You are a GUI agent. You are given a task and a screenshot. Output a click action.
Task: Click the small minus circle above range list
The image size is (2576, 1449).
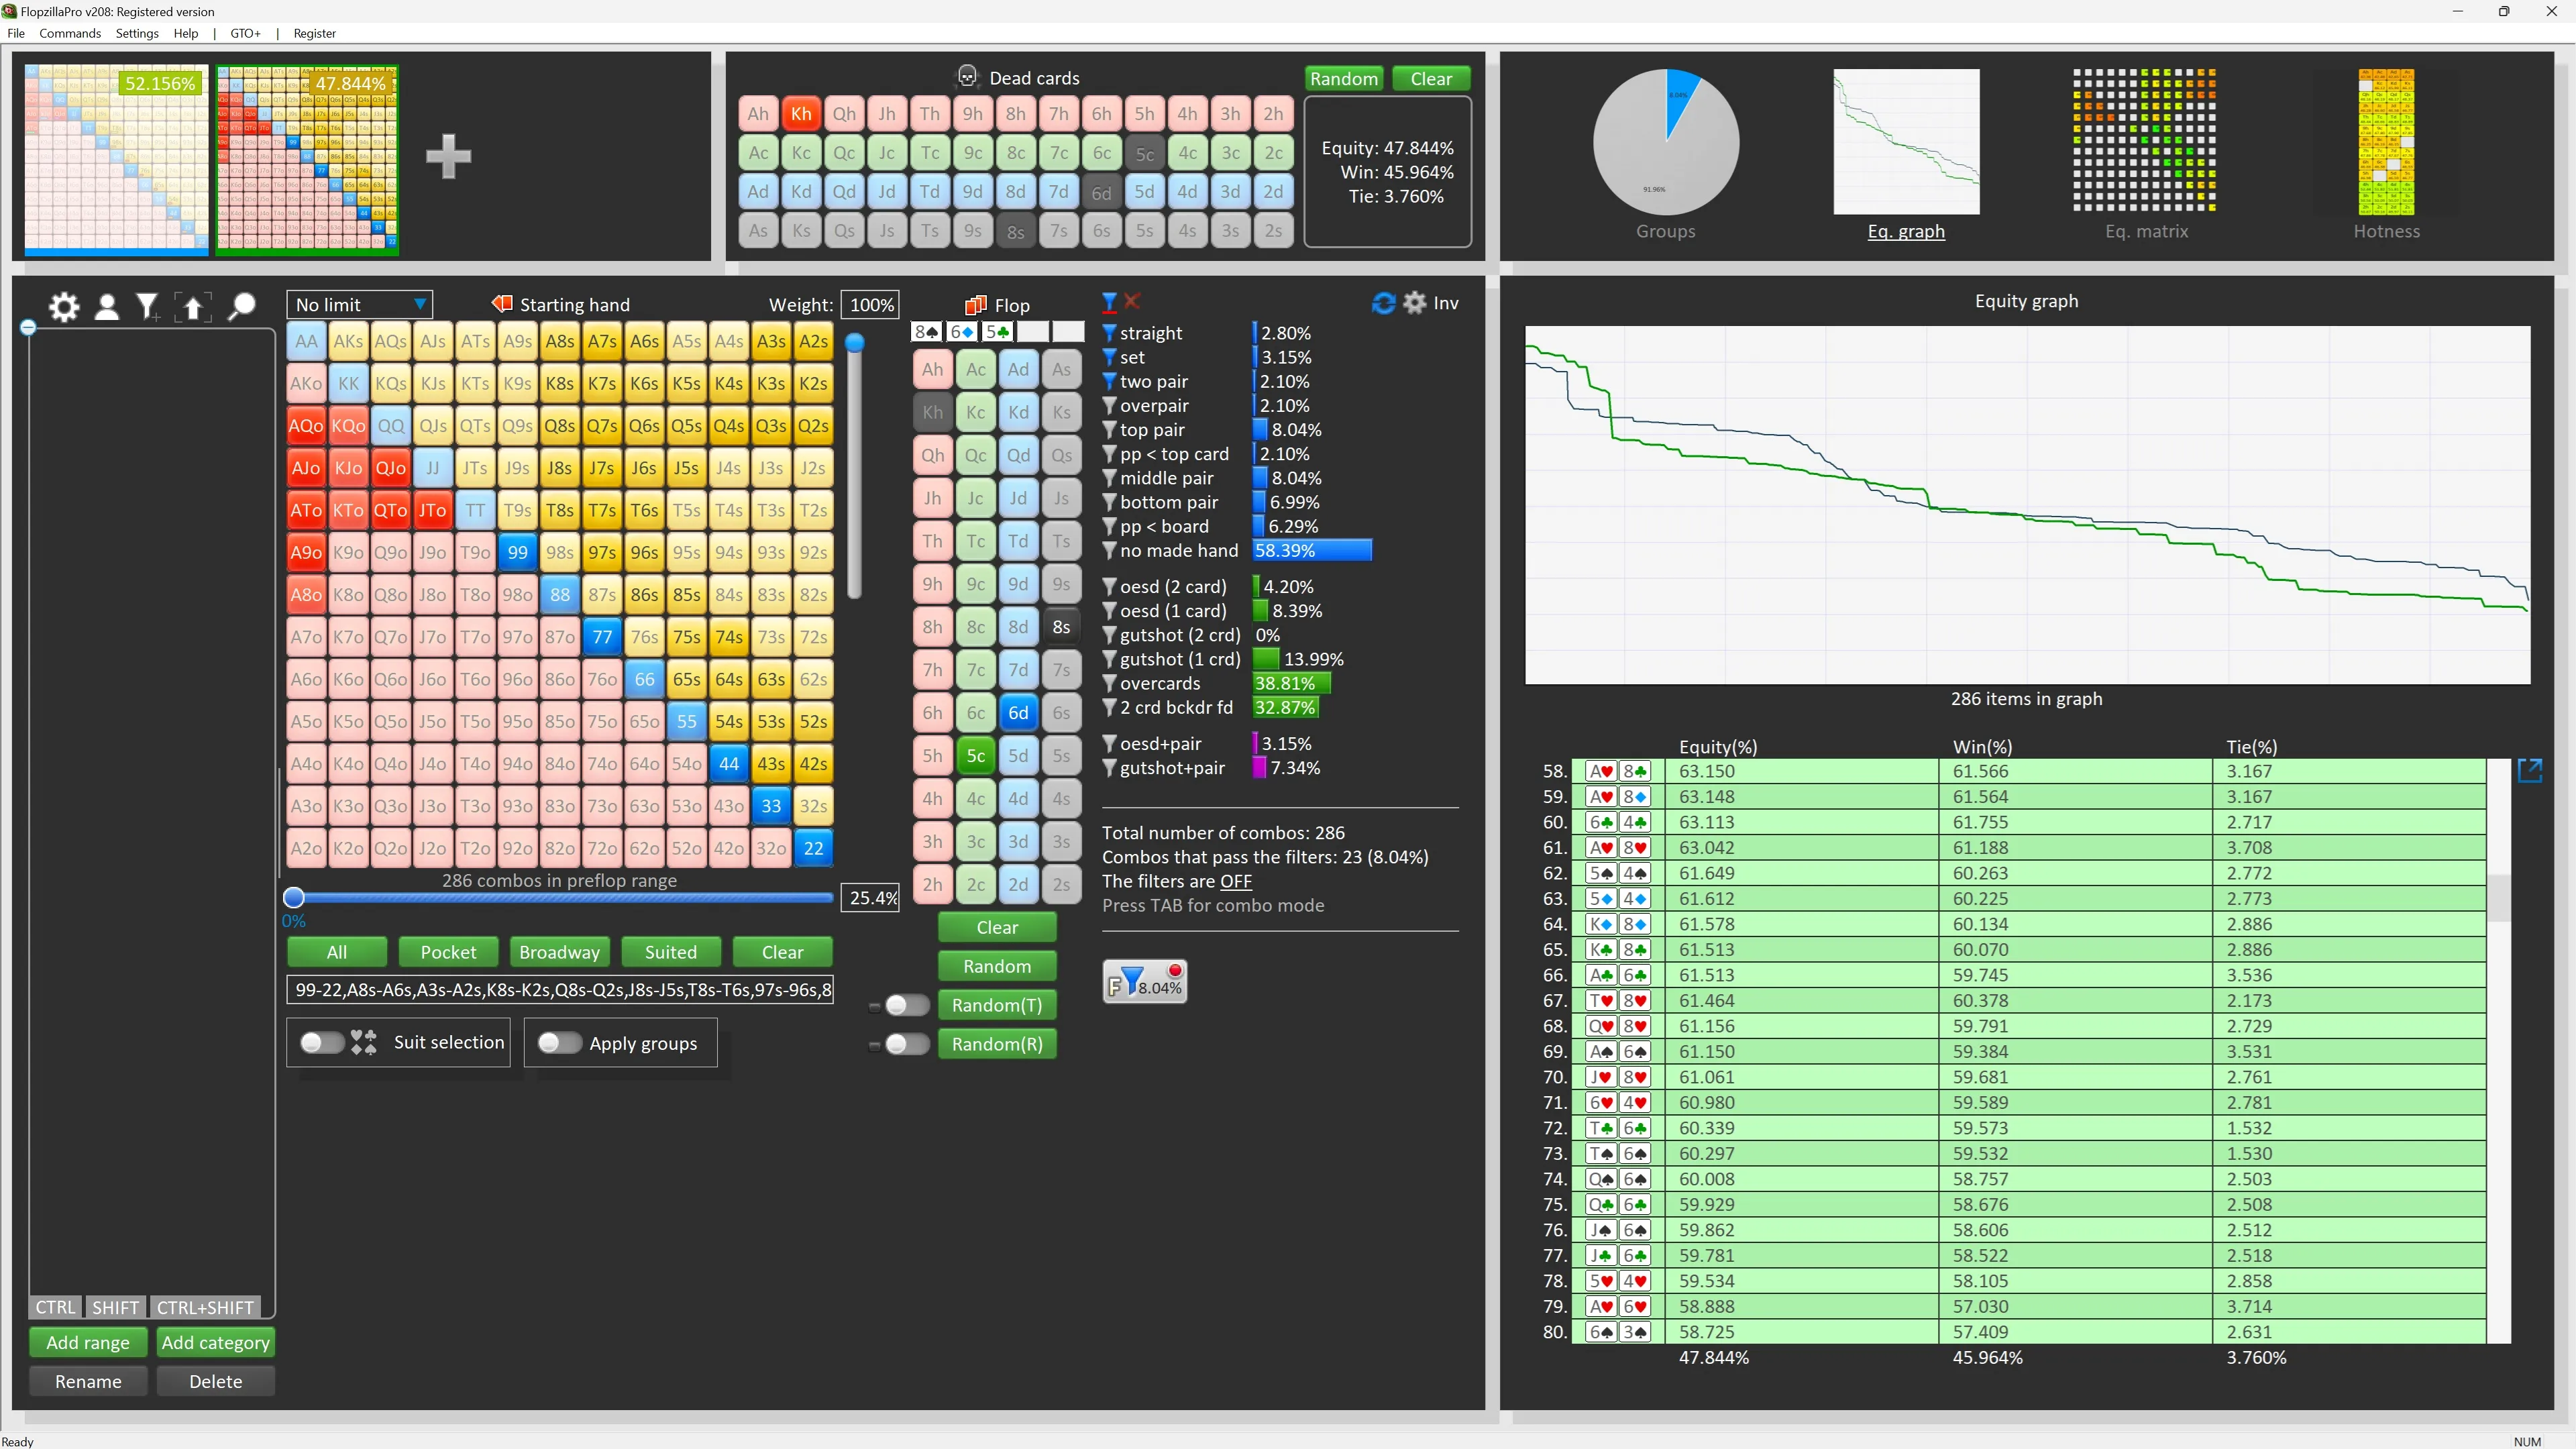(x=28, y=327)
